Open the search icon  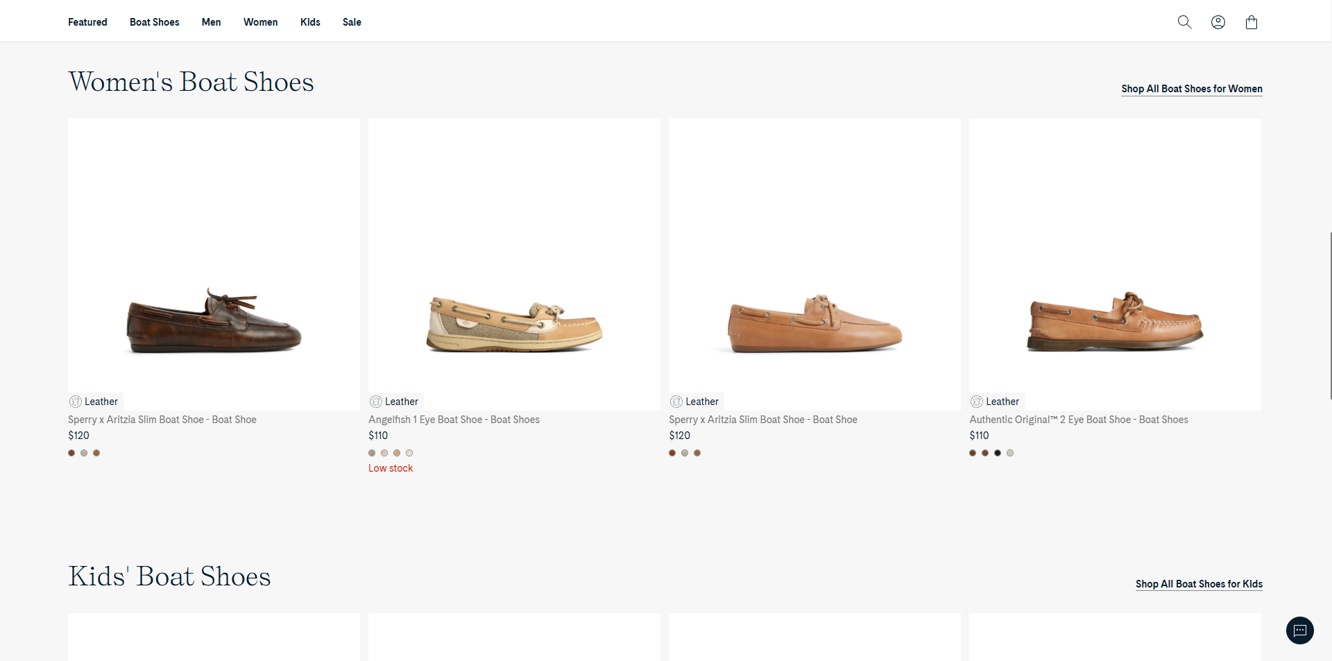[x=1184, y=22]
